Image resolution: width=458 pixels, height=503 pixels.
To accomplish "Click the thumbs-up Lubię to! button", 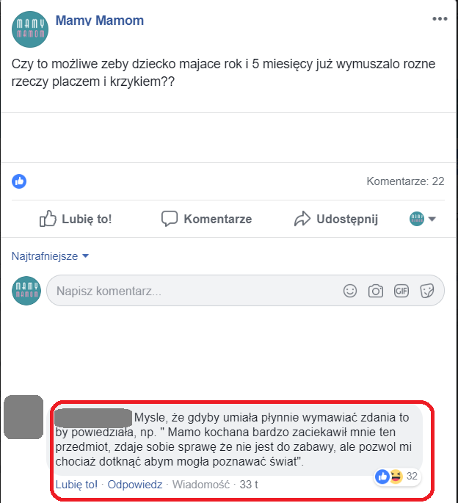I will [76, 219].
